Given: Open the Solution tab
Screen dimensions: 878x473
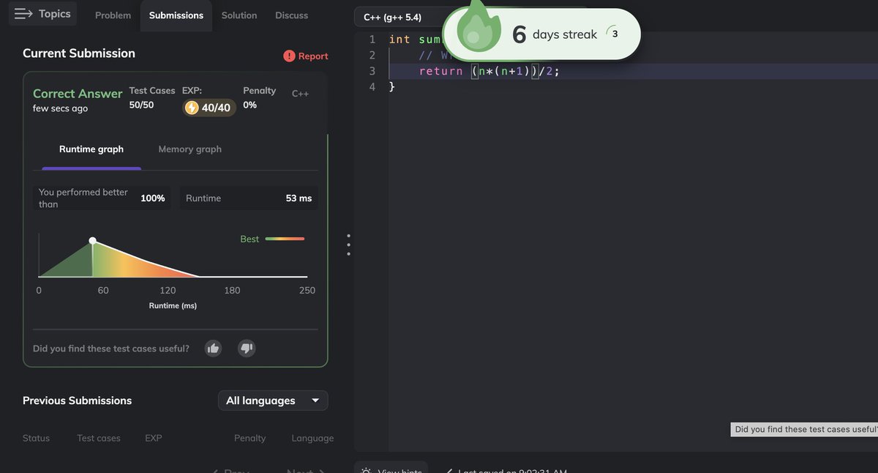Looking at the screenshot, I should click(x=239, y=15).
